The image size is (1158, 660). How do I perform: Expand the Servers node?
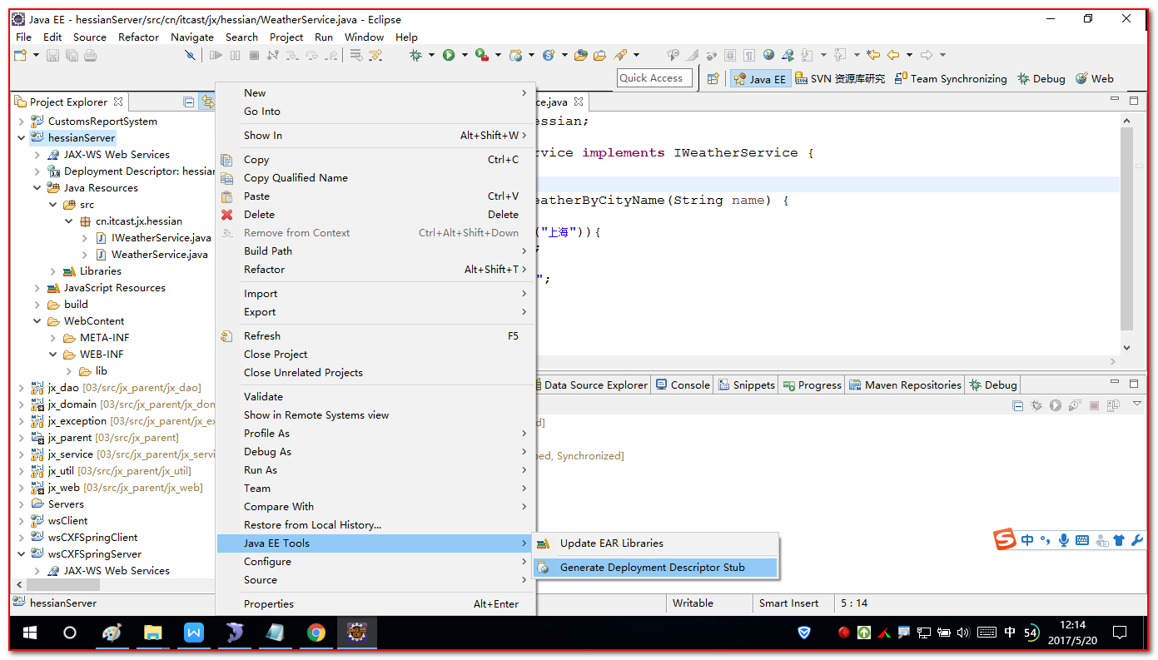tap(22, 504)
